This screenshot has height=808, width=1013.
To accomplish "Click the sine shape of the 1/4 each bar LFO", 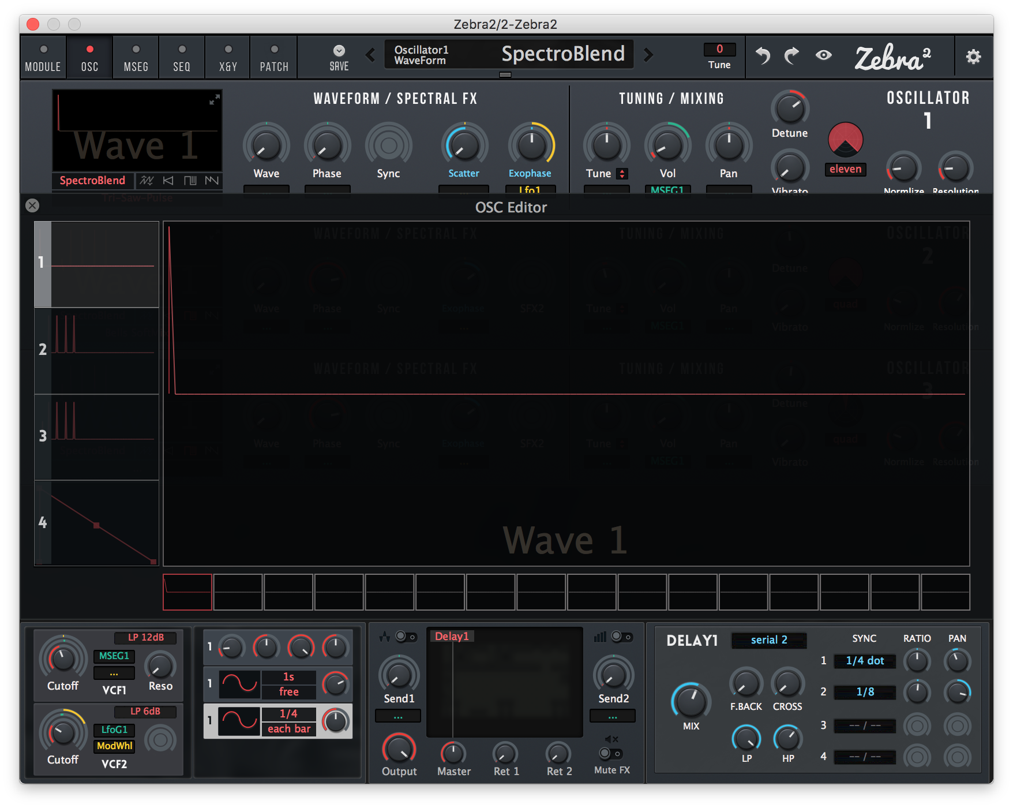I will 239,721.
